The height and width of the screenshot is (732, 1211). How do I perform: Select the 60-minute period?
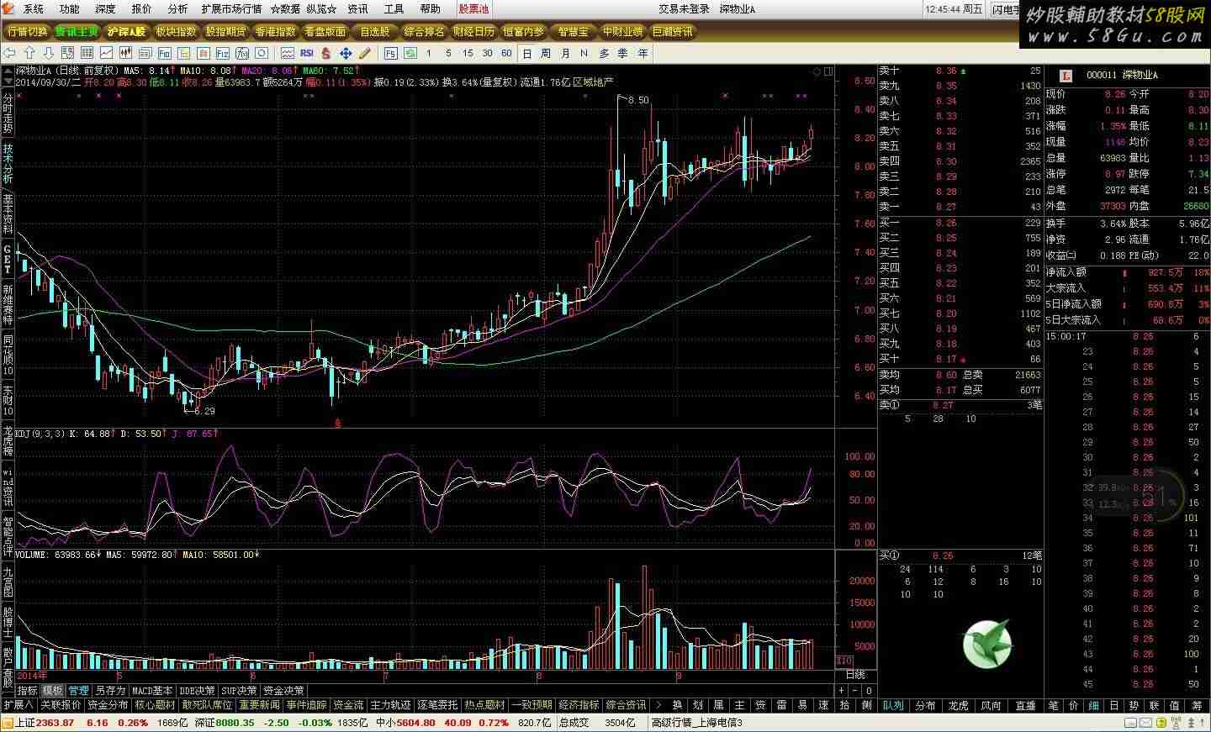click(506, 53)
